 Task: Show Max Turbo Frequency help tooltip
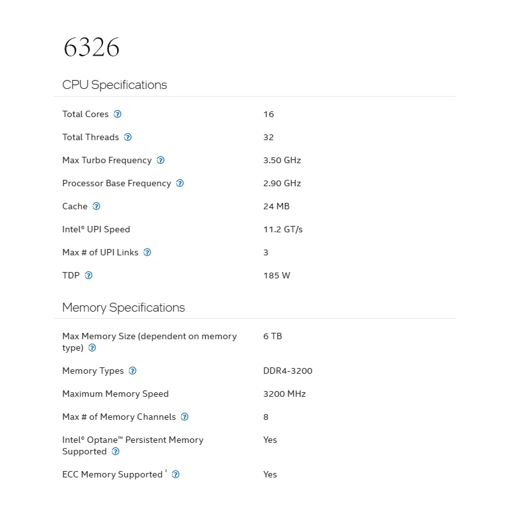[x=161, y=160]
